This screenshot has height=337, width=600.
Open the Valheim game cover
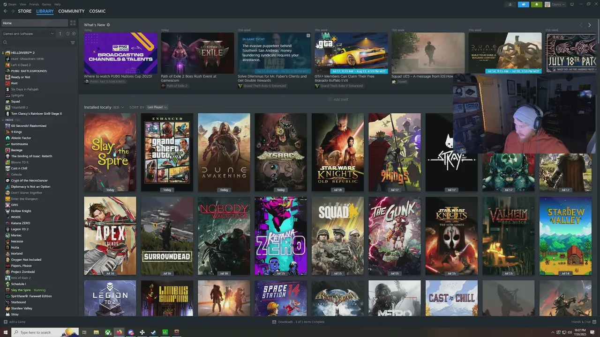coord(508,236)
